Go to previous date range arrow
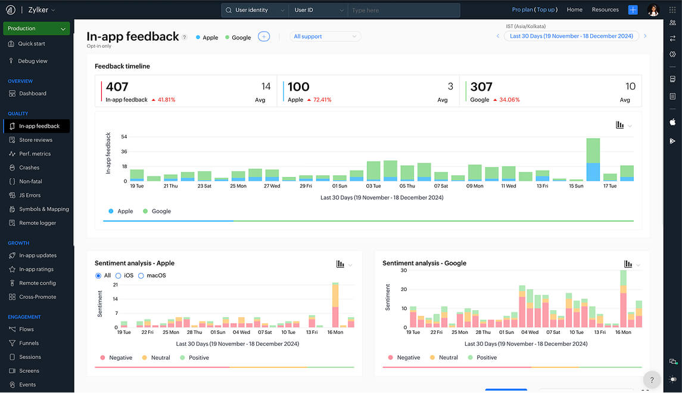Image resolution: width=682 pixels, height=393 pixels. click(498, 36)
